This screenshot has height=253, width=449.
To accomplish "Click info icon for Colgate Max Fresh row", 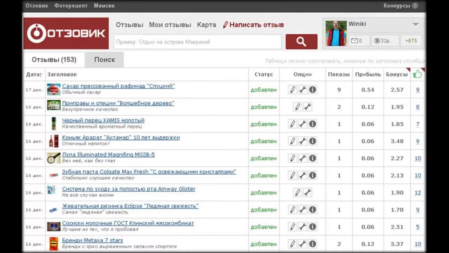I will [x=313, y=175].
